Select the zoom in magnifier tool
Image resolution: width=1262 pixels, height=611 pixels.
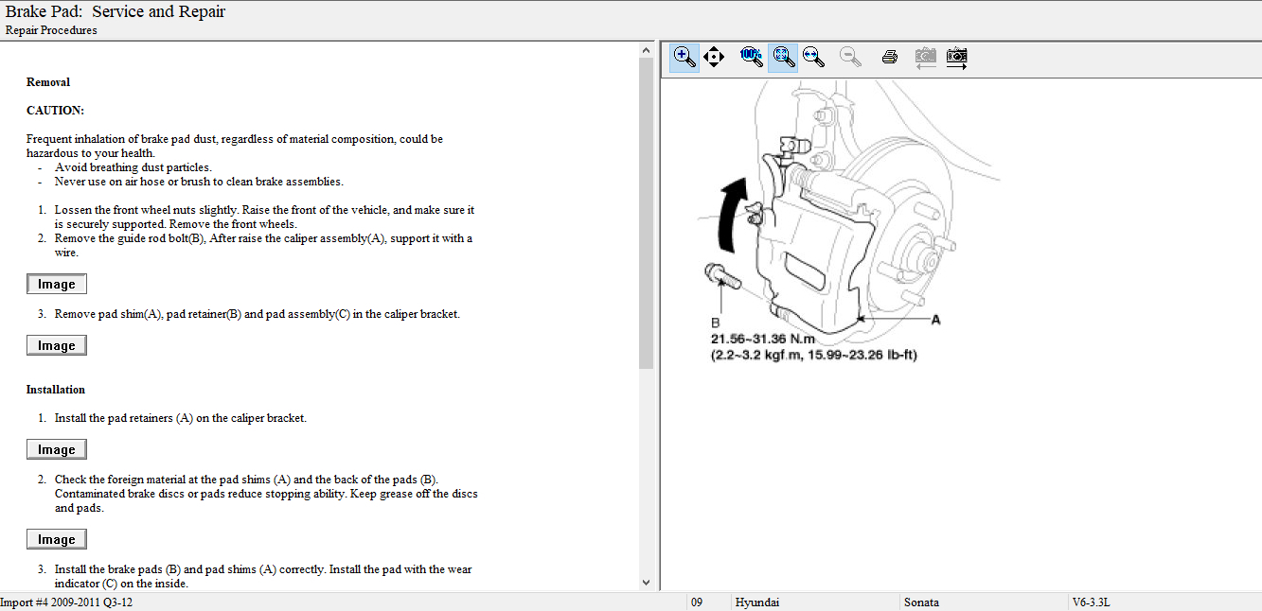tap(684, 57)
